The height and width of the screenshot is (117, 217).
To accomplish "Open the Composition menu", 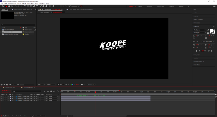I will 12,4.
